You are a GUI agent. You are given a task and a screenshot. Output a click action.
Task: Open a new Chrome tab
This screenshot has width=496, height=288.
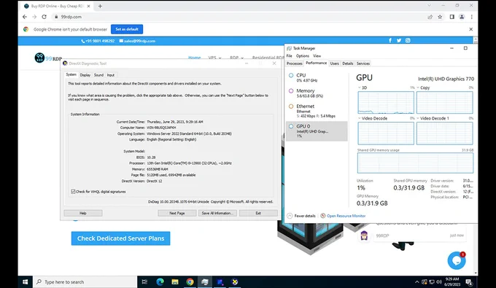100,6
